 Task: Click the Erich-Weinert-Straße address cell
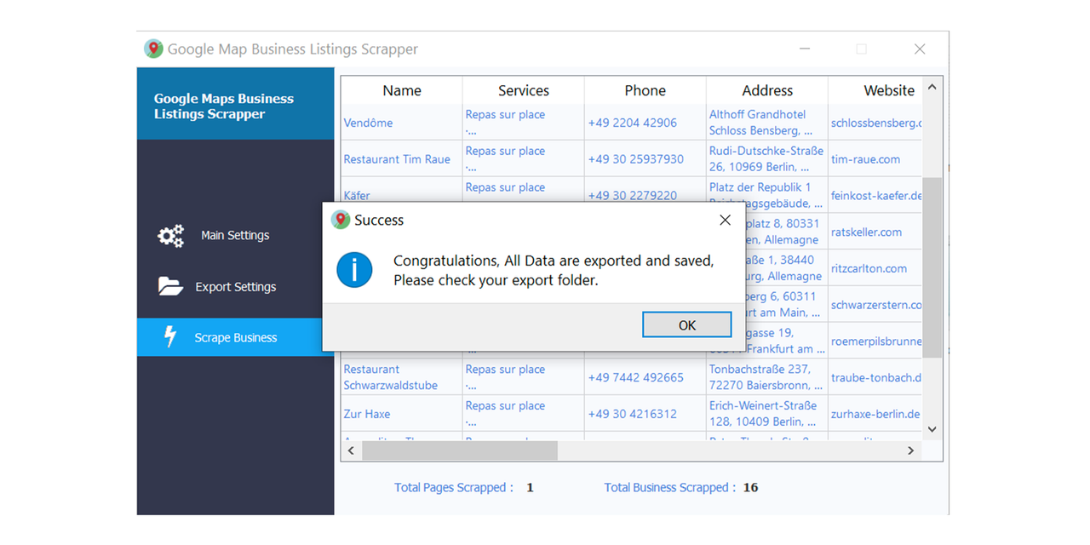point(767,414)
